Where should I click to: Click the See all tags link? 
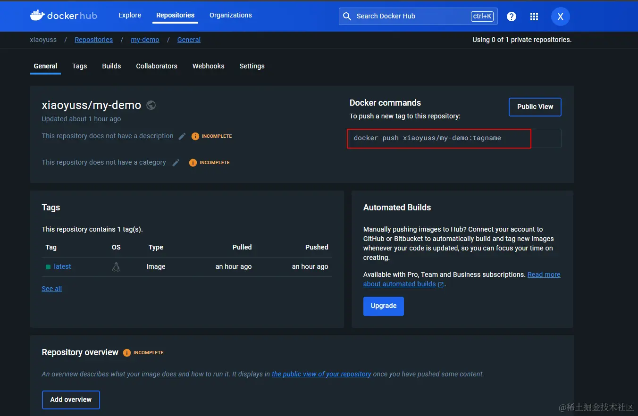click(x=52, y=289)
